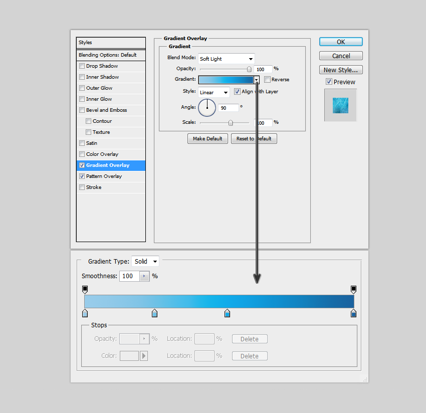
Task: Click the Scale percentage input field
Action: (263, 123)
